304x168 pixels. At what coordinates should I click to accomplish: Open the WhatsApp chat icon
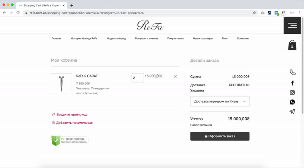tap(292, 102)
